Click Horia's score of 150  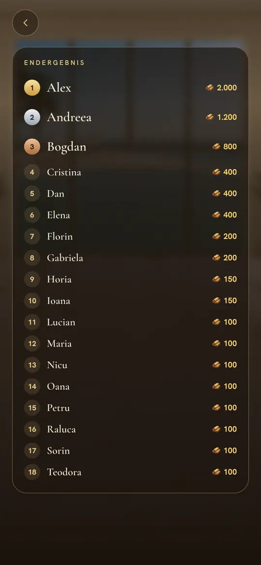click(230, 279)
